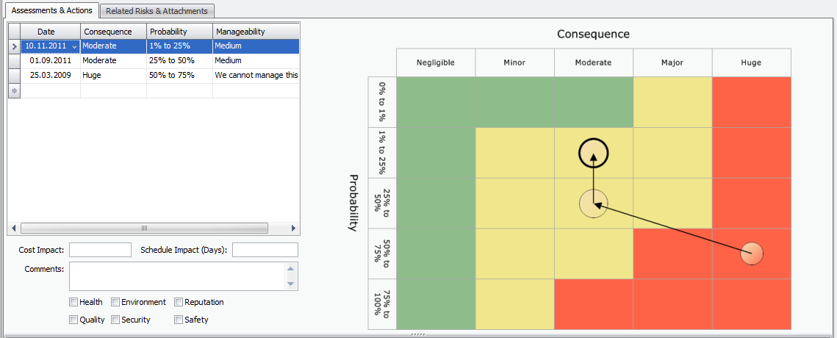Click the new-row asterisk indicator in the grid
This screenshot has width=837, height=338.
coord(14,90)
